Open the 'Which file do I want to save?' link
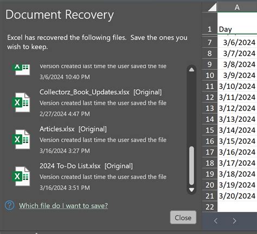 pyautogui.click(x=63, y=206)
